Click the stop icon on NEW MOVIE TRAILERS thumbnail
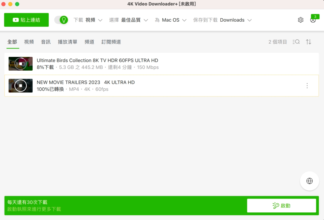 (21, 86)
